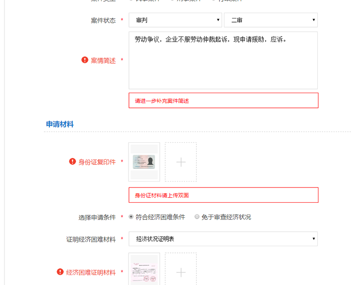Click the warning icon beside 案情简述
The image size is (362, 285).
[85, 60]
